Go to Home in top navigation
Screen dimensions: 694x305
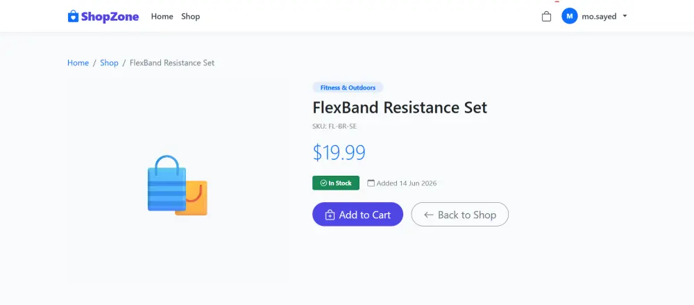click(162, 17)
